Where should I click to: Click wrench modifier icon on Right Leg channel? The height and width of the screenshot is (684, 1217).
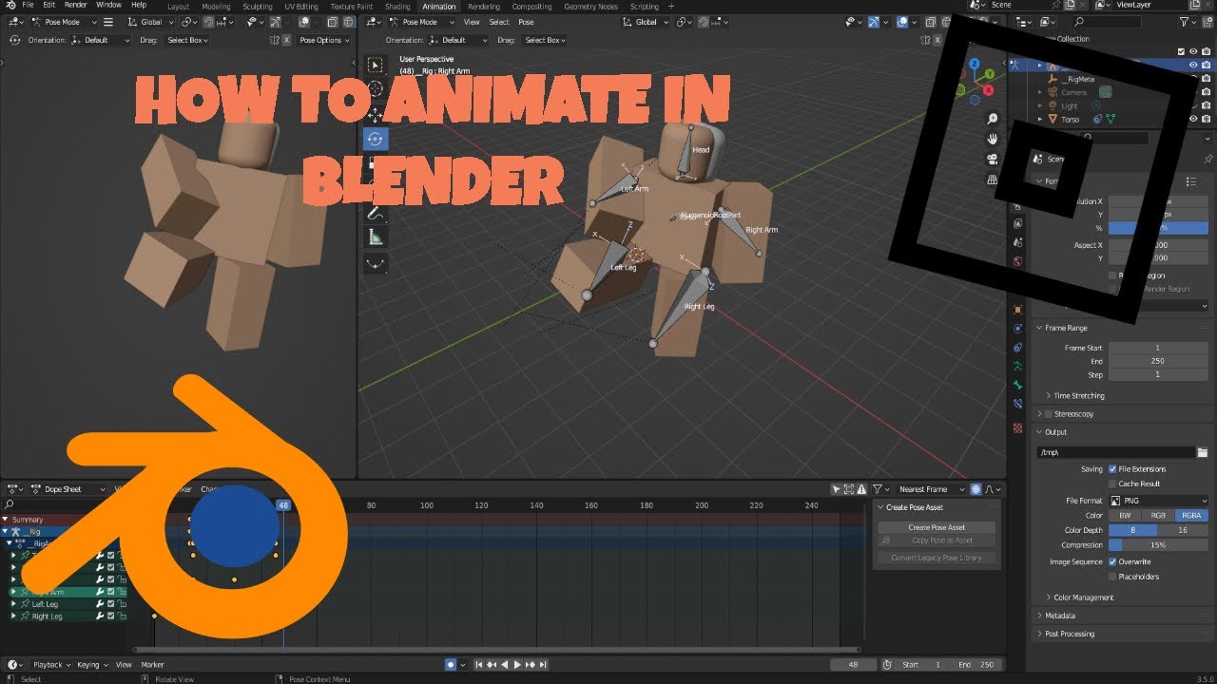(100, 617)
